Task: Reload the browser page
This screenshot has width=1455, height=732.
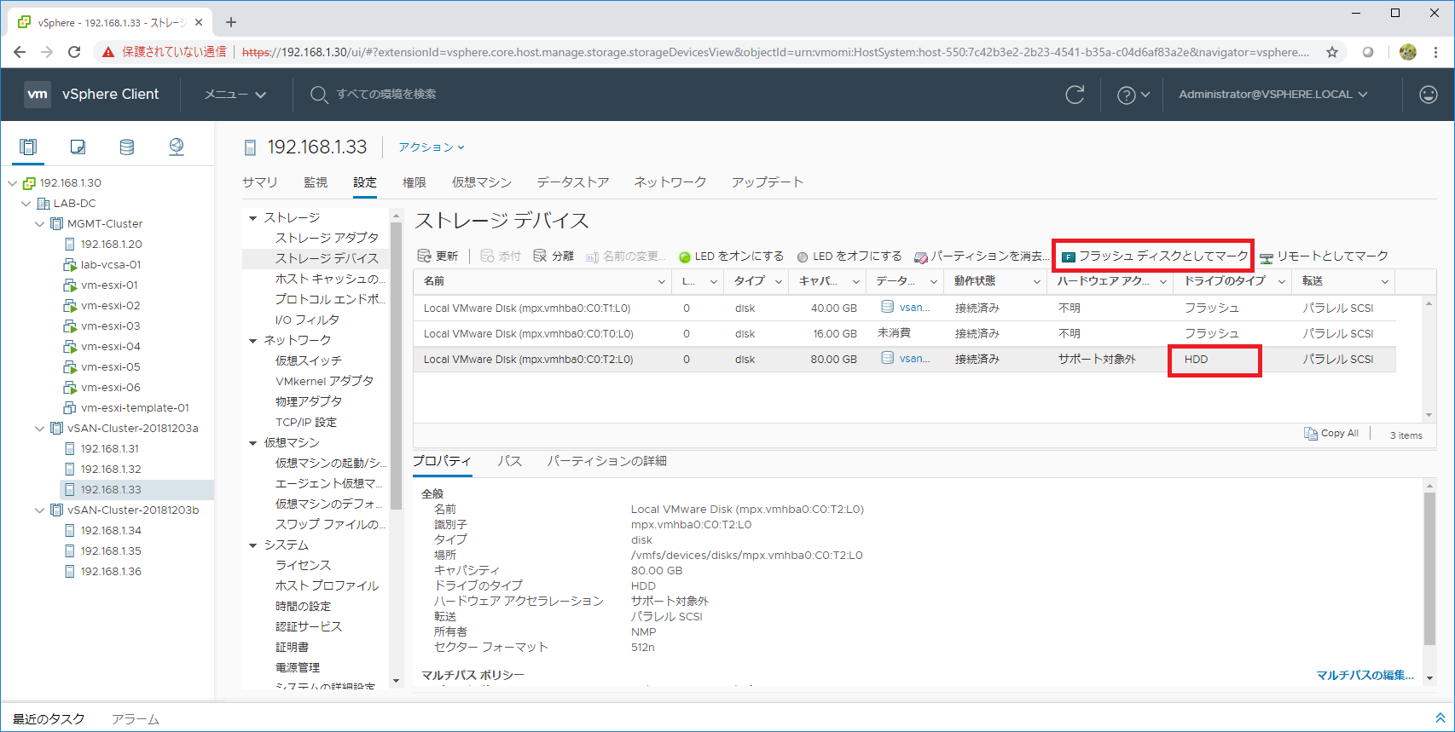Action: click(74, 52)
